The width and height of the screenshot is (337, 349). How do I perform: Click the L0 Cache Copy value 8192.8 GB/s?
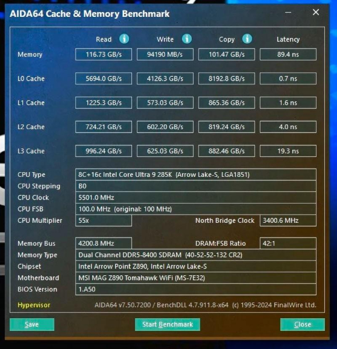click(227, 79)
